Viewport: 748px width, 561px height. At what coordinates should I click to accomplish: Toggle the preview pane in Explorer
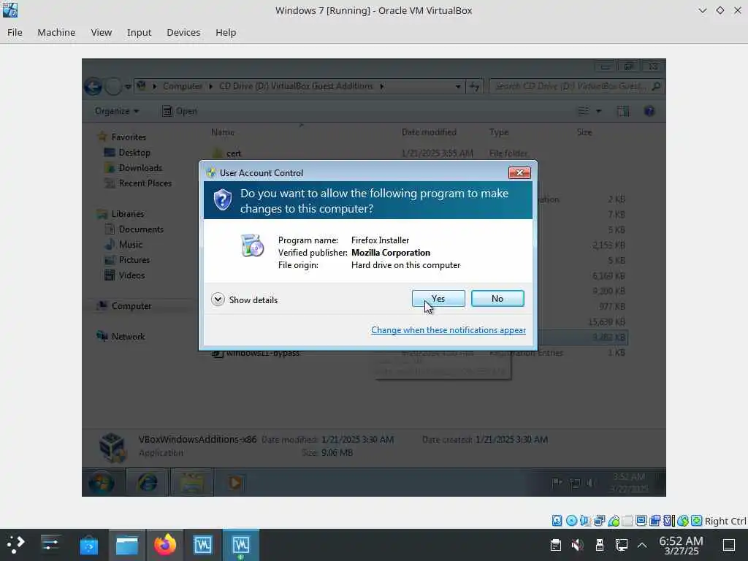(x=622, y=111)
